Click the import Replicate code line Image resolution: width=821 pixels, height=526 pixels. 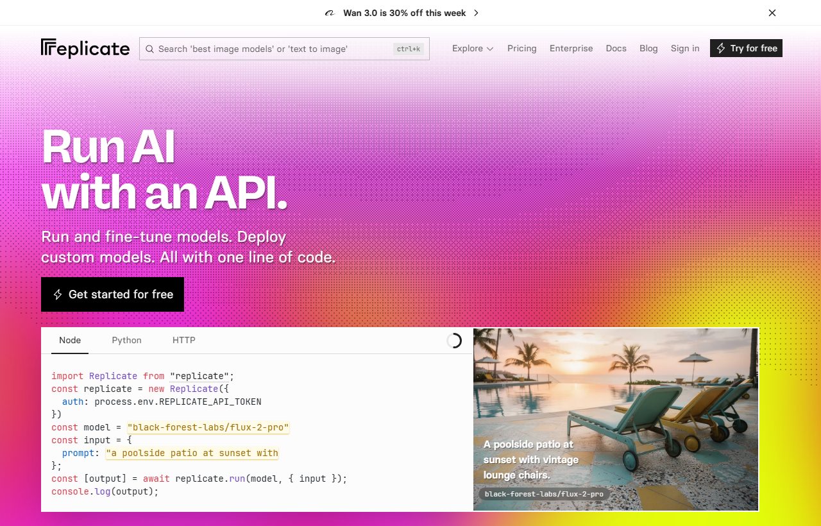click(x=142, y=376)
